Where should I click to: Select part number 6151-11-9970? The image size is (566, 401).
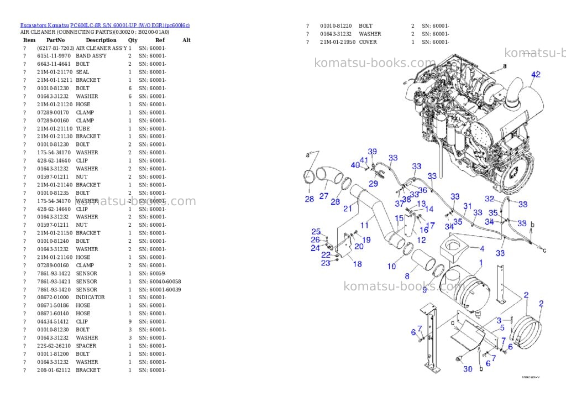tap(54, 56)
